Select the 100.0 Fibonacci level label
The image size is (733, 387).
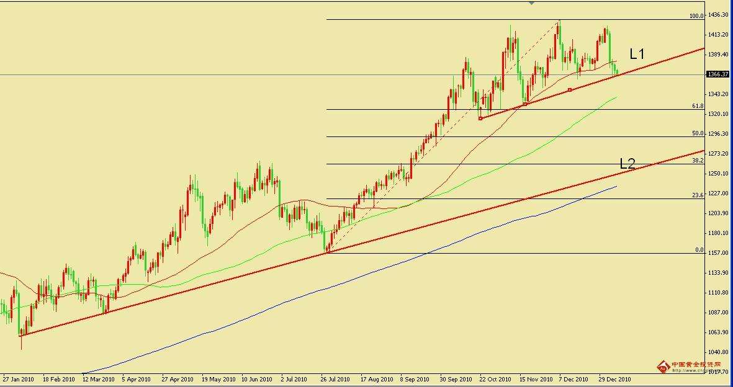[x=696, y=16]
